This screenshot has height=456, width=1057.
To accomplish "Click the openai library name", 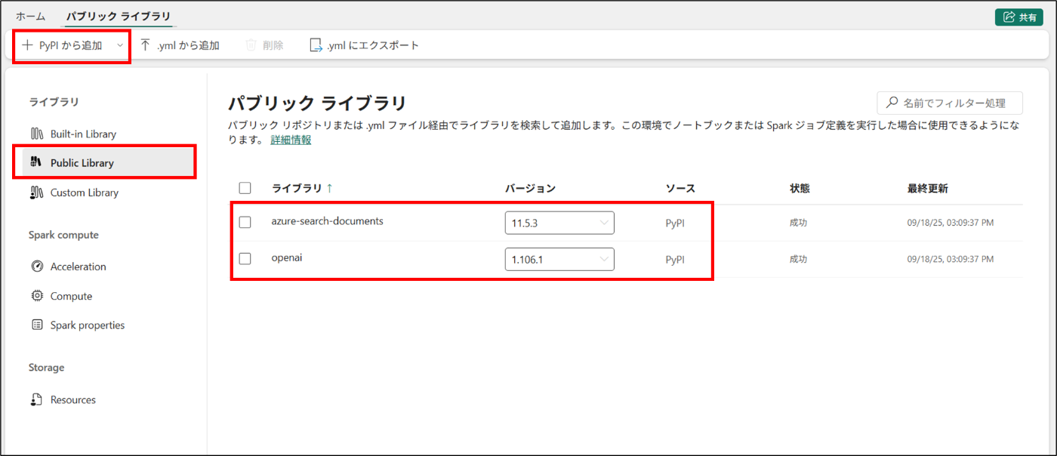I will [287, 258].
